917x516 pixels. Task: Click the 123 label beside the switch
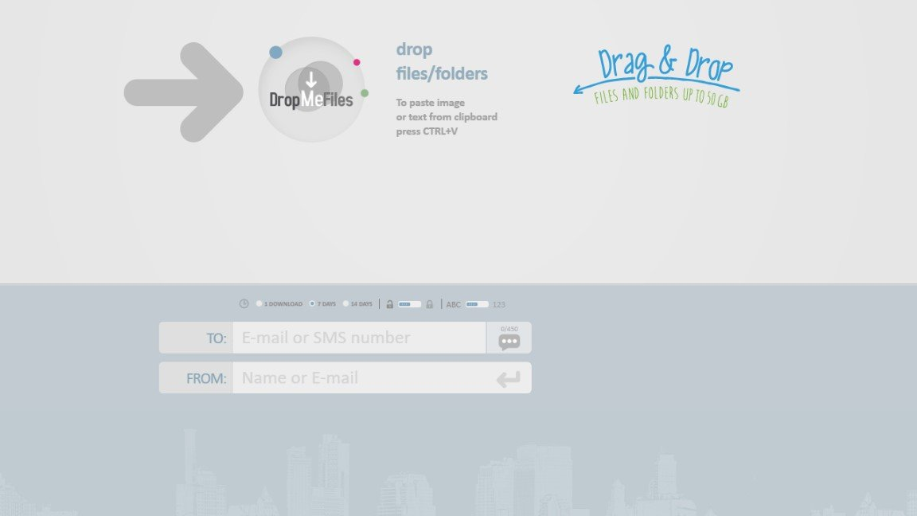point(499,304)
